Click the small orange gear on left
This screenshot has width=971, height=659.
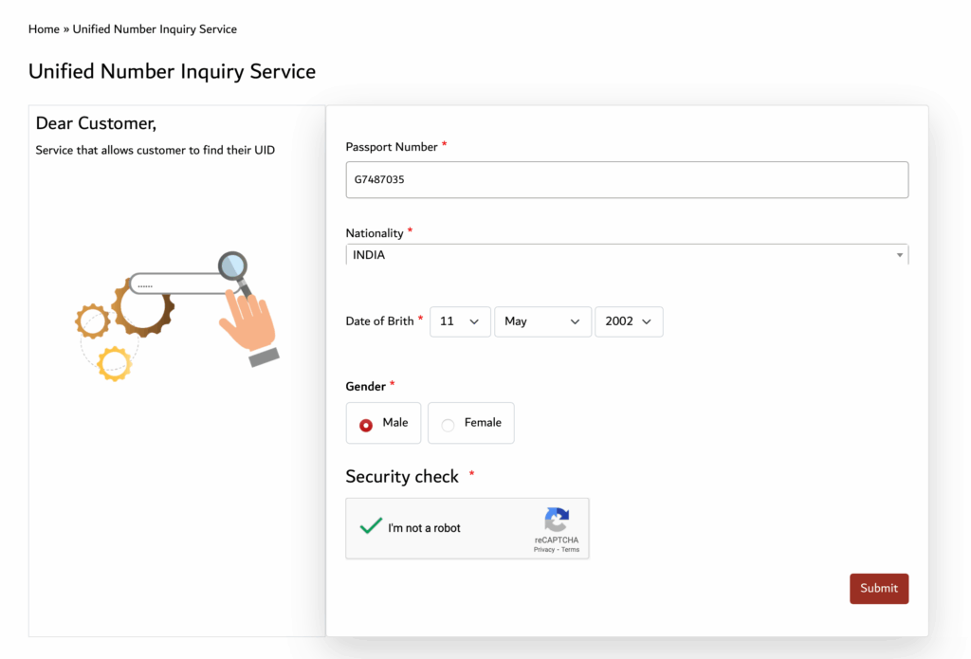[x=92, y=321]
